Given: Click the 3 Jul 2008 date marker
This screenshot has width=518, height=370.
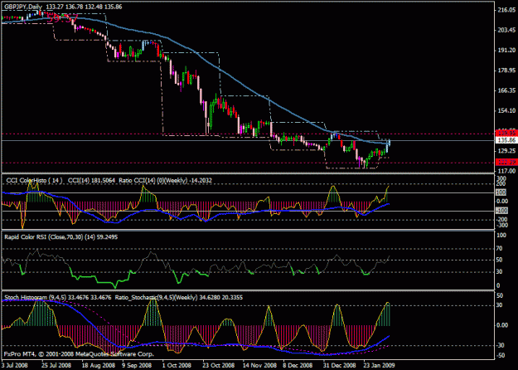Looking at the screenshot, I should [x=15, y=365].
